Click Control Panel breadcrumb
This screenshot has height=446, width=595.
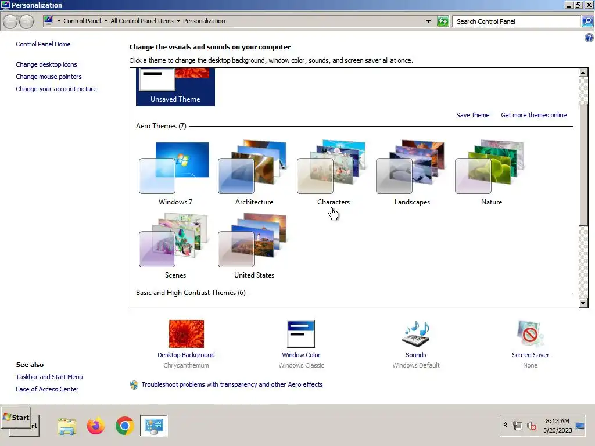click(x=82, y=21)
